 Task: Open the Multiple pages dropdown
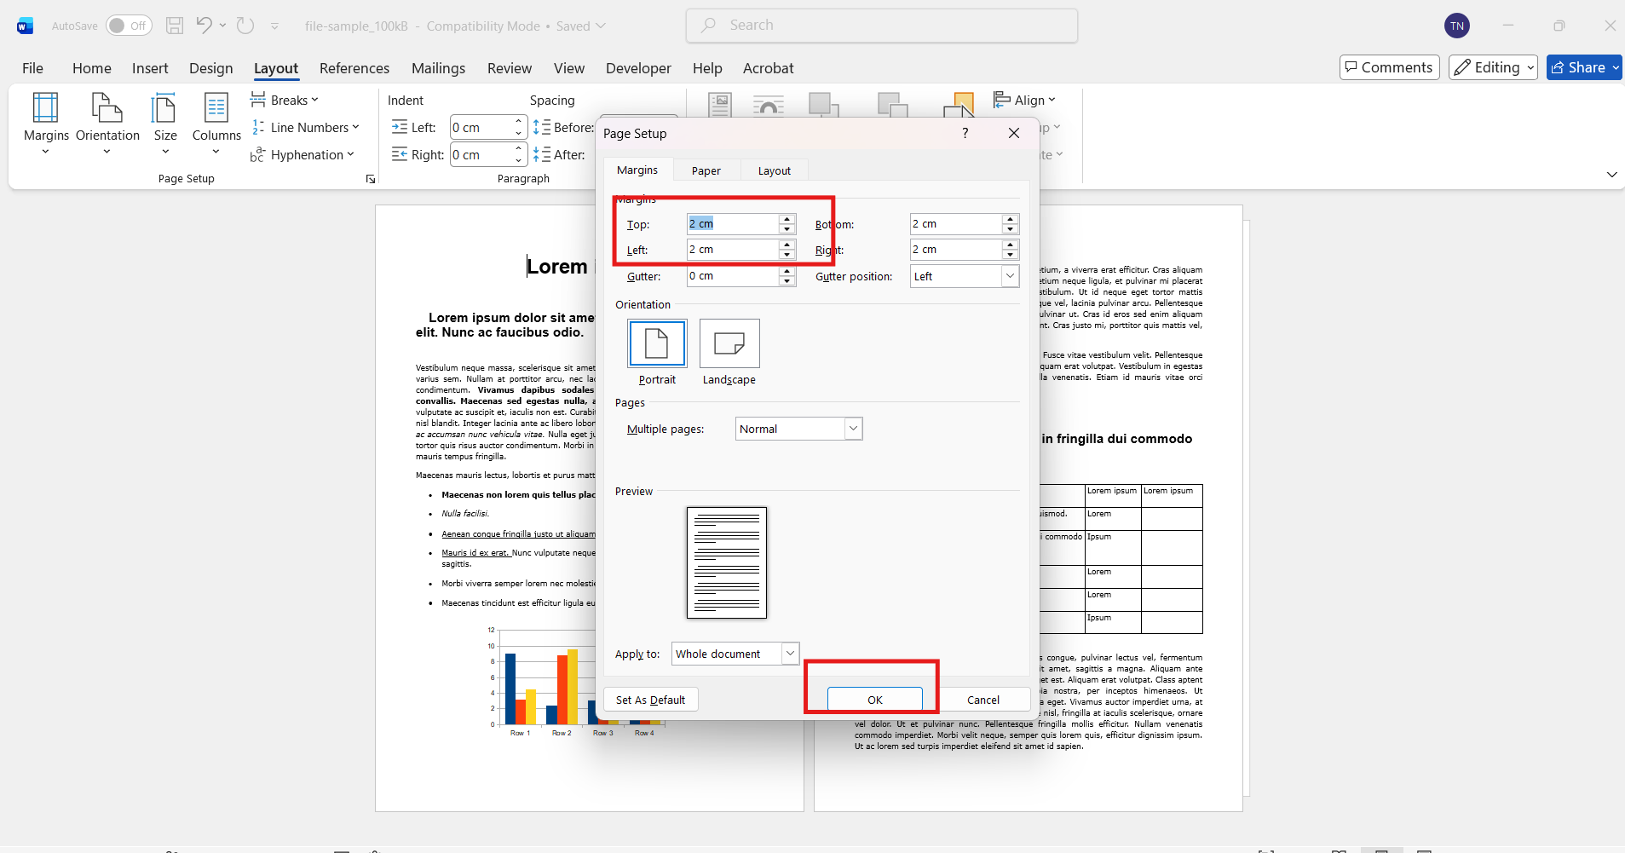pos(798,429)
